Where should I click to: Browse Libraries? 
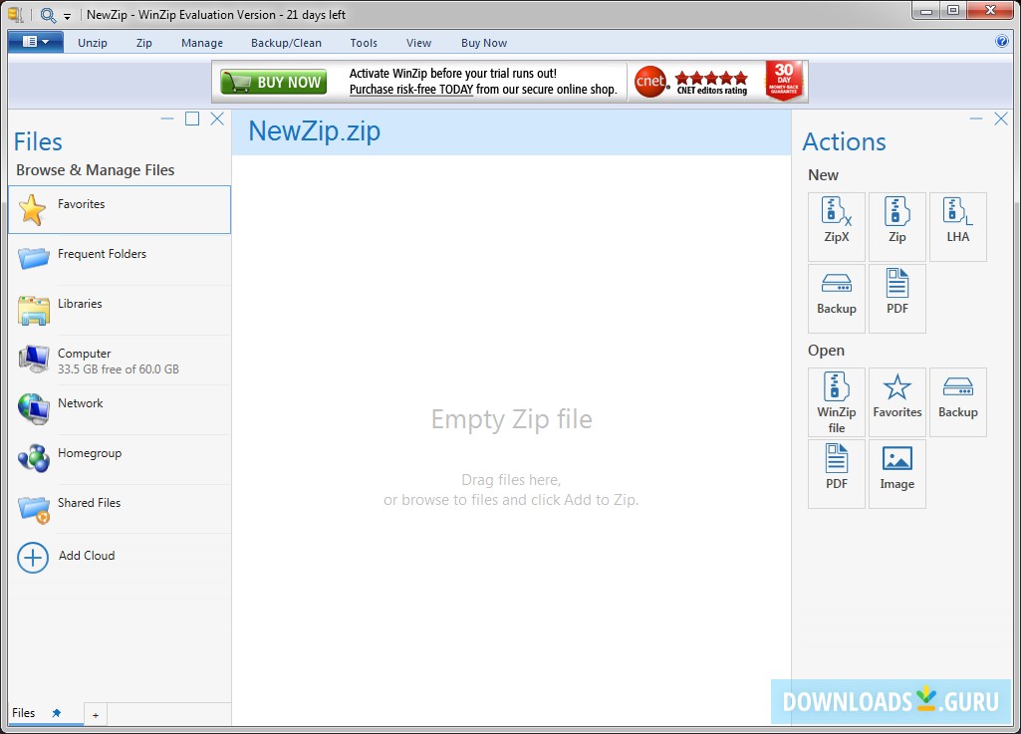pyautogui.click(x=120, y=310)
